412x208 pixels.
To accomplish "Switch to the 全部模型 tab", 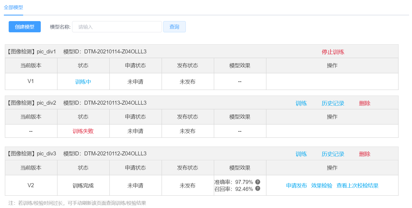I will (x=13, y=7).
